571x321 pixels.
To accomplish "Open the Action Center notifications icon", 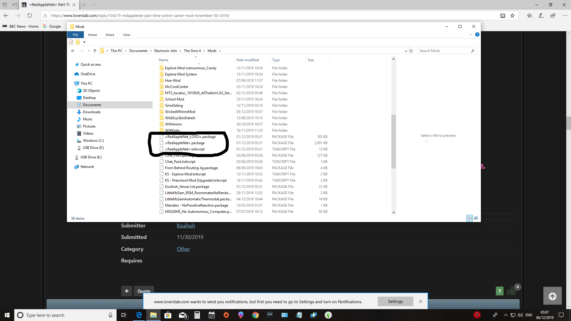I will coord(561,315).
